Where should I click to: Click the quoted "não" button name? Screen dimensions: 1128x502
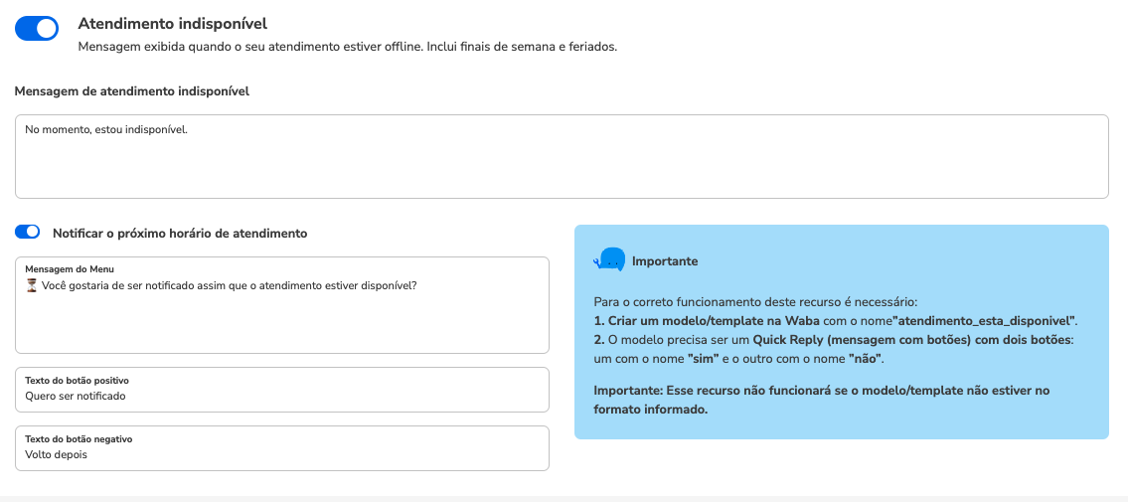(x=866, y=358)
